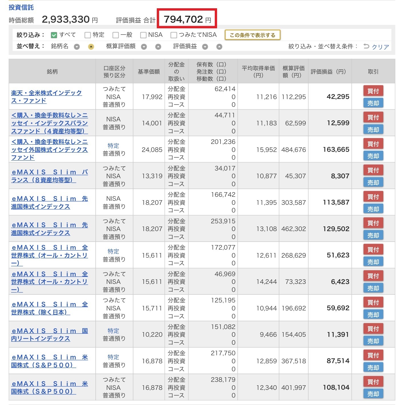Sort 評価損益 with the down arrow icon
Viewport: 399px width, 405px height.
pos(205,47)
